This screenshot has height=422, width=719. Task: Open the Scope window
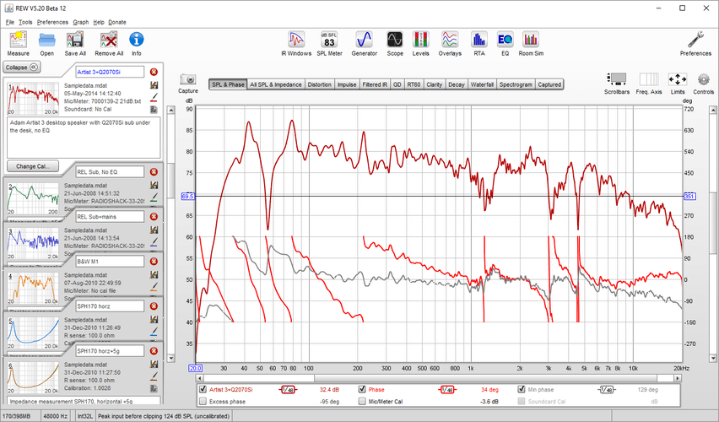(395, 41)
